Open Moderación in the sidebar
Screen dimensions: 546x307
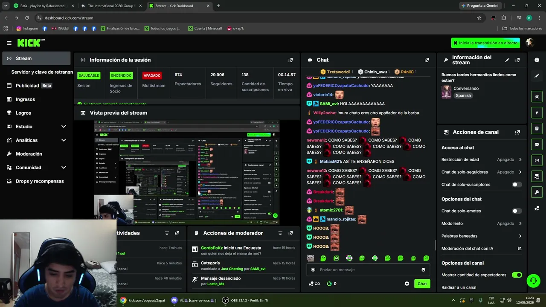[37, 154]
